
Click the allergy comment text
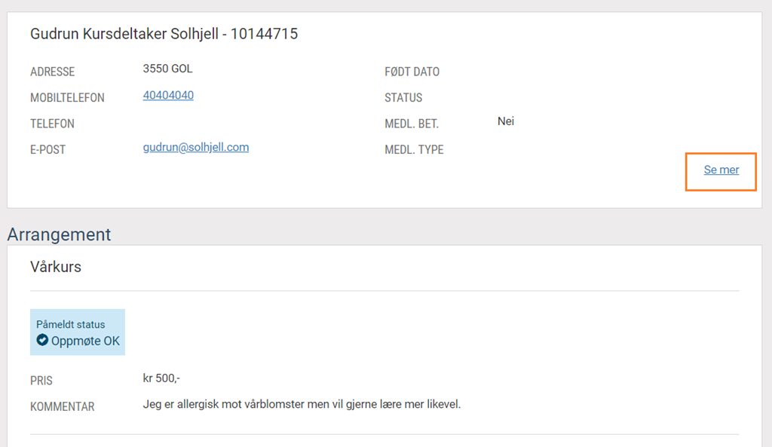(302, 405)
